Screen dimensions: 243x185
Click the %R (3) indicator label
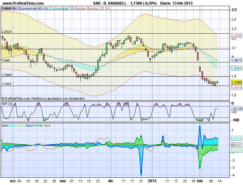point(6,104)
